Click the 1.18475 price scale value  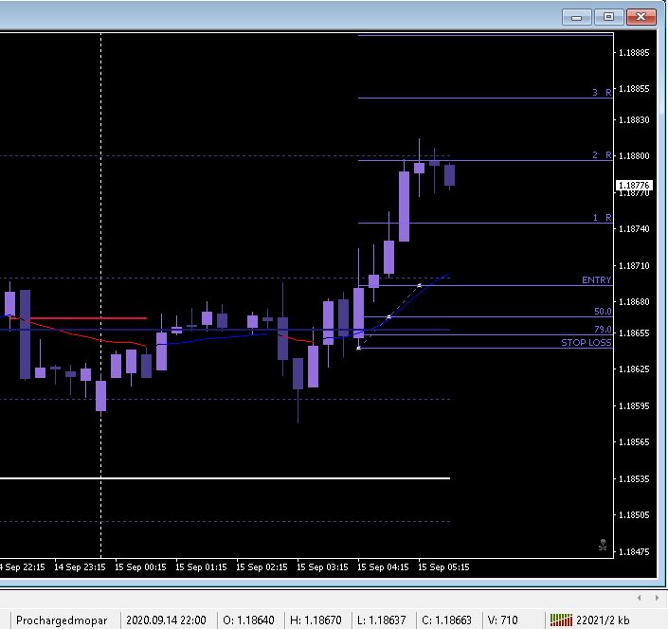tap(634, 552)
